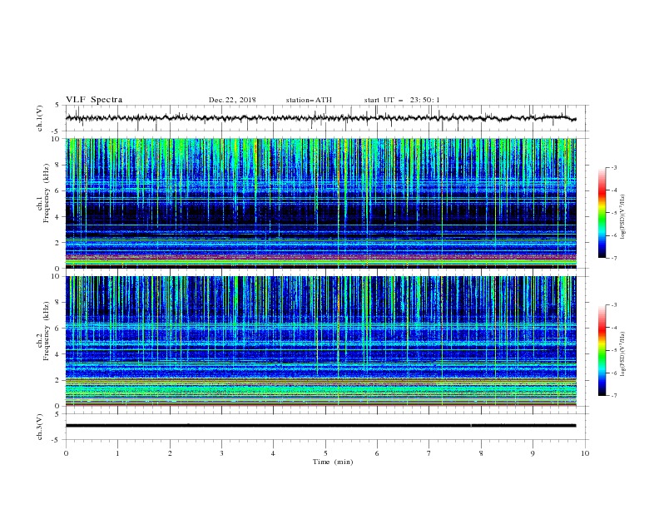The width and height of the screenshot is (659, 509).
Task: Click the ch.1(V) axis label
Action: (x=40, y=118)
